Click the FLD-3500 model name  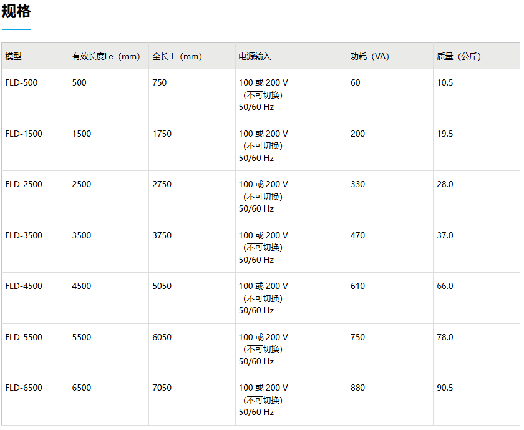click(x=24, y=235)
